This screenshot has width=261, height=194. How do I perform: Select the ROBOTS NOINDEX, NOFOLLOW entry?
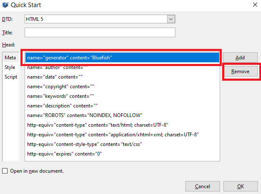pos(85,115)
